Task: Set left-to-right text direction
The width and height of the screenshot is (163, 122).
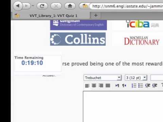Action: point(117,86)
